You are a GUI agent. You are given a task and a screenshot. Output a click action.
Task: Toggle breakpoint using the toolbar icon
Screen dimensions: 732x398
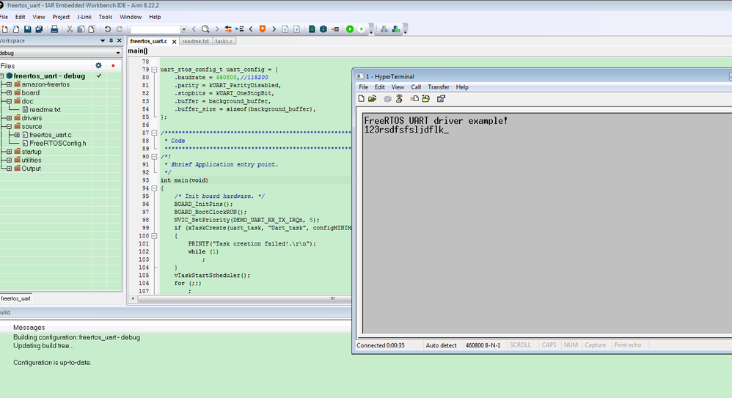[x=335, y=29]
